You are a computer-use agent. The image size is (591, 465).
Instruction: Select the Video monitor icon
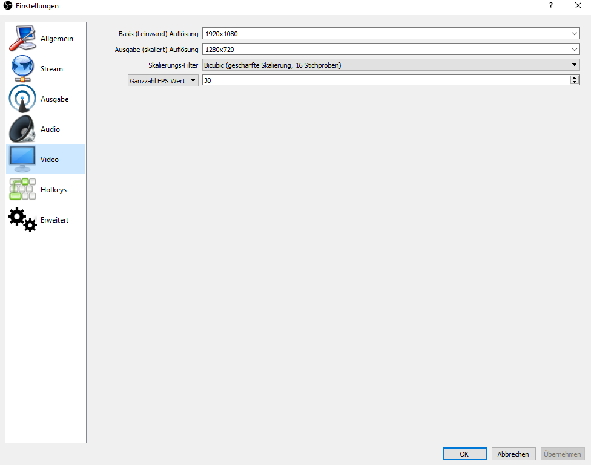coord(22,160)
